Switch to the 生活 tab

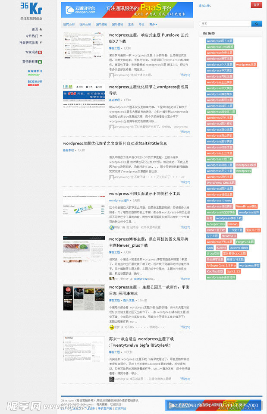[x=131, y=24]
